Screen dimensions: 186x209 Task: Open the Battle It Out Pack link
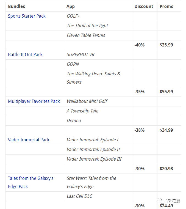point(25,54)
